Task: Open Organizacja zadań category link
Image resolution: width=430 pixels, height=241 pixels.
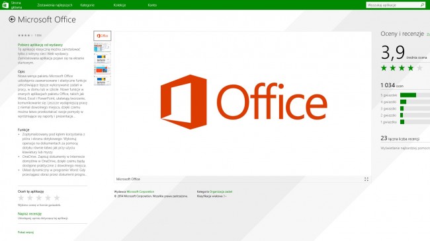Action: [x=221, y=191]
